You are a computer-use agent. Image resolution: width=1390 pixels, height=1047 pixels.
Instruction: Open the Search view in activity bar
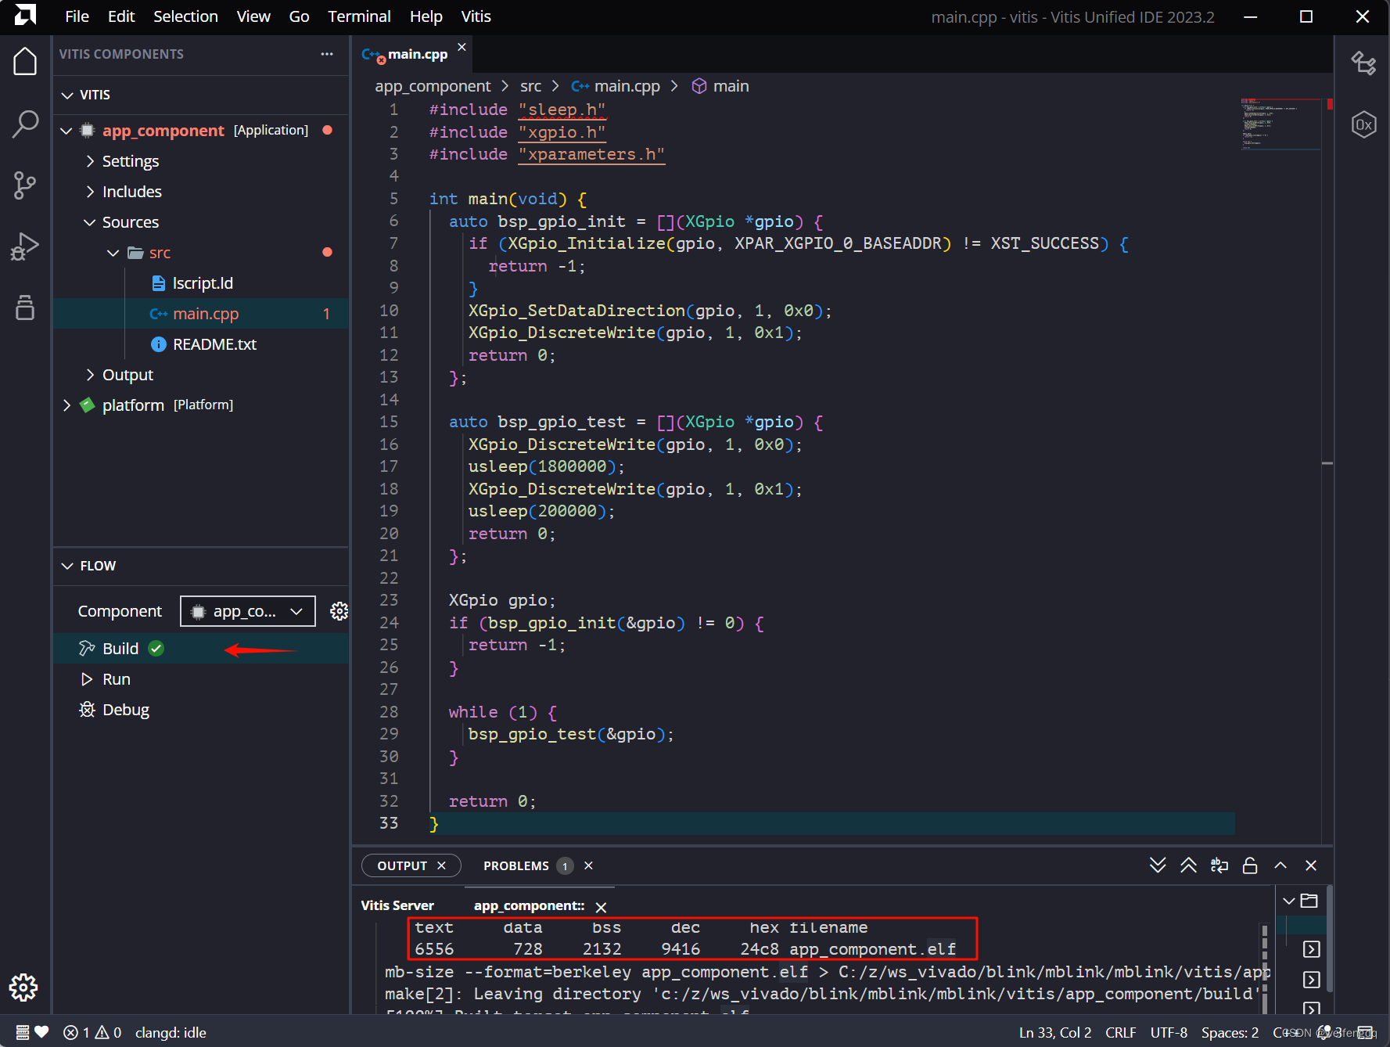click(25, 124)
